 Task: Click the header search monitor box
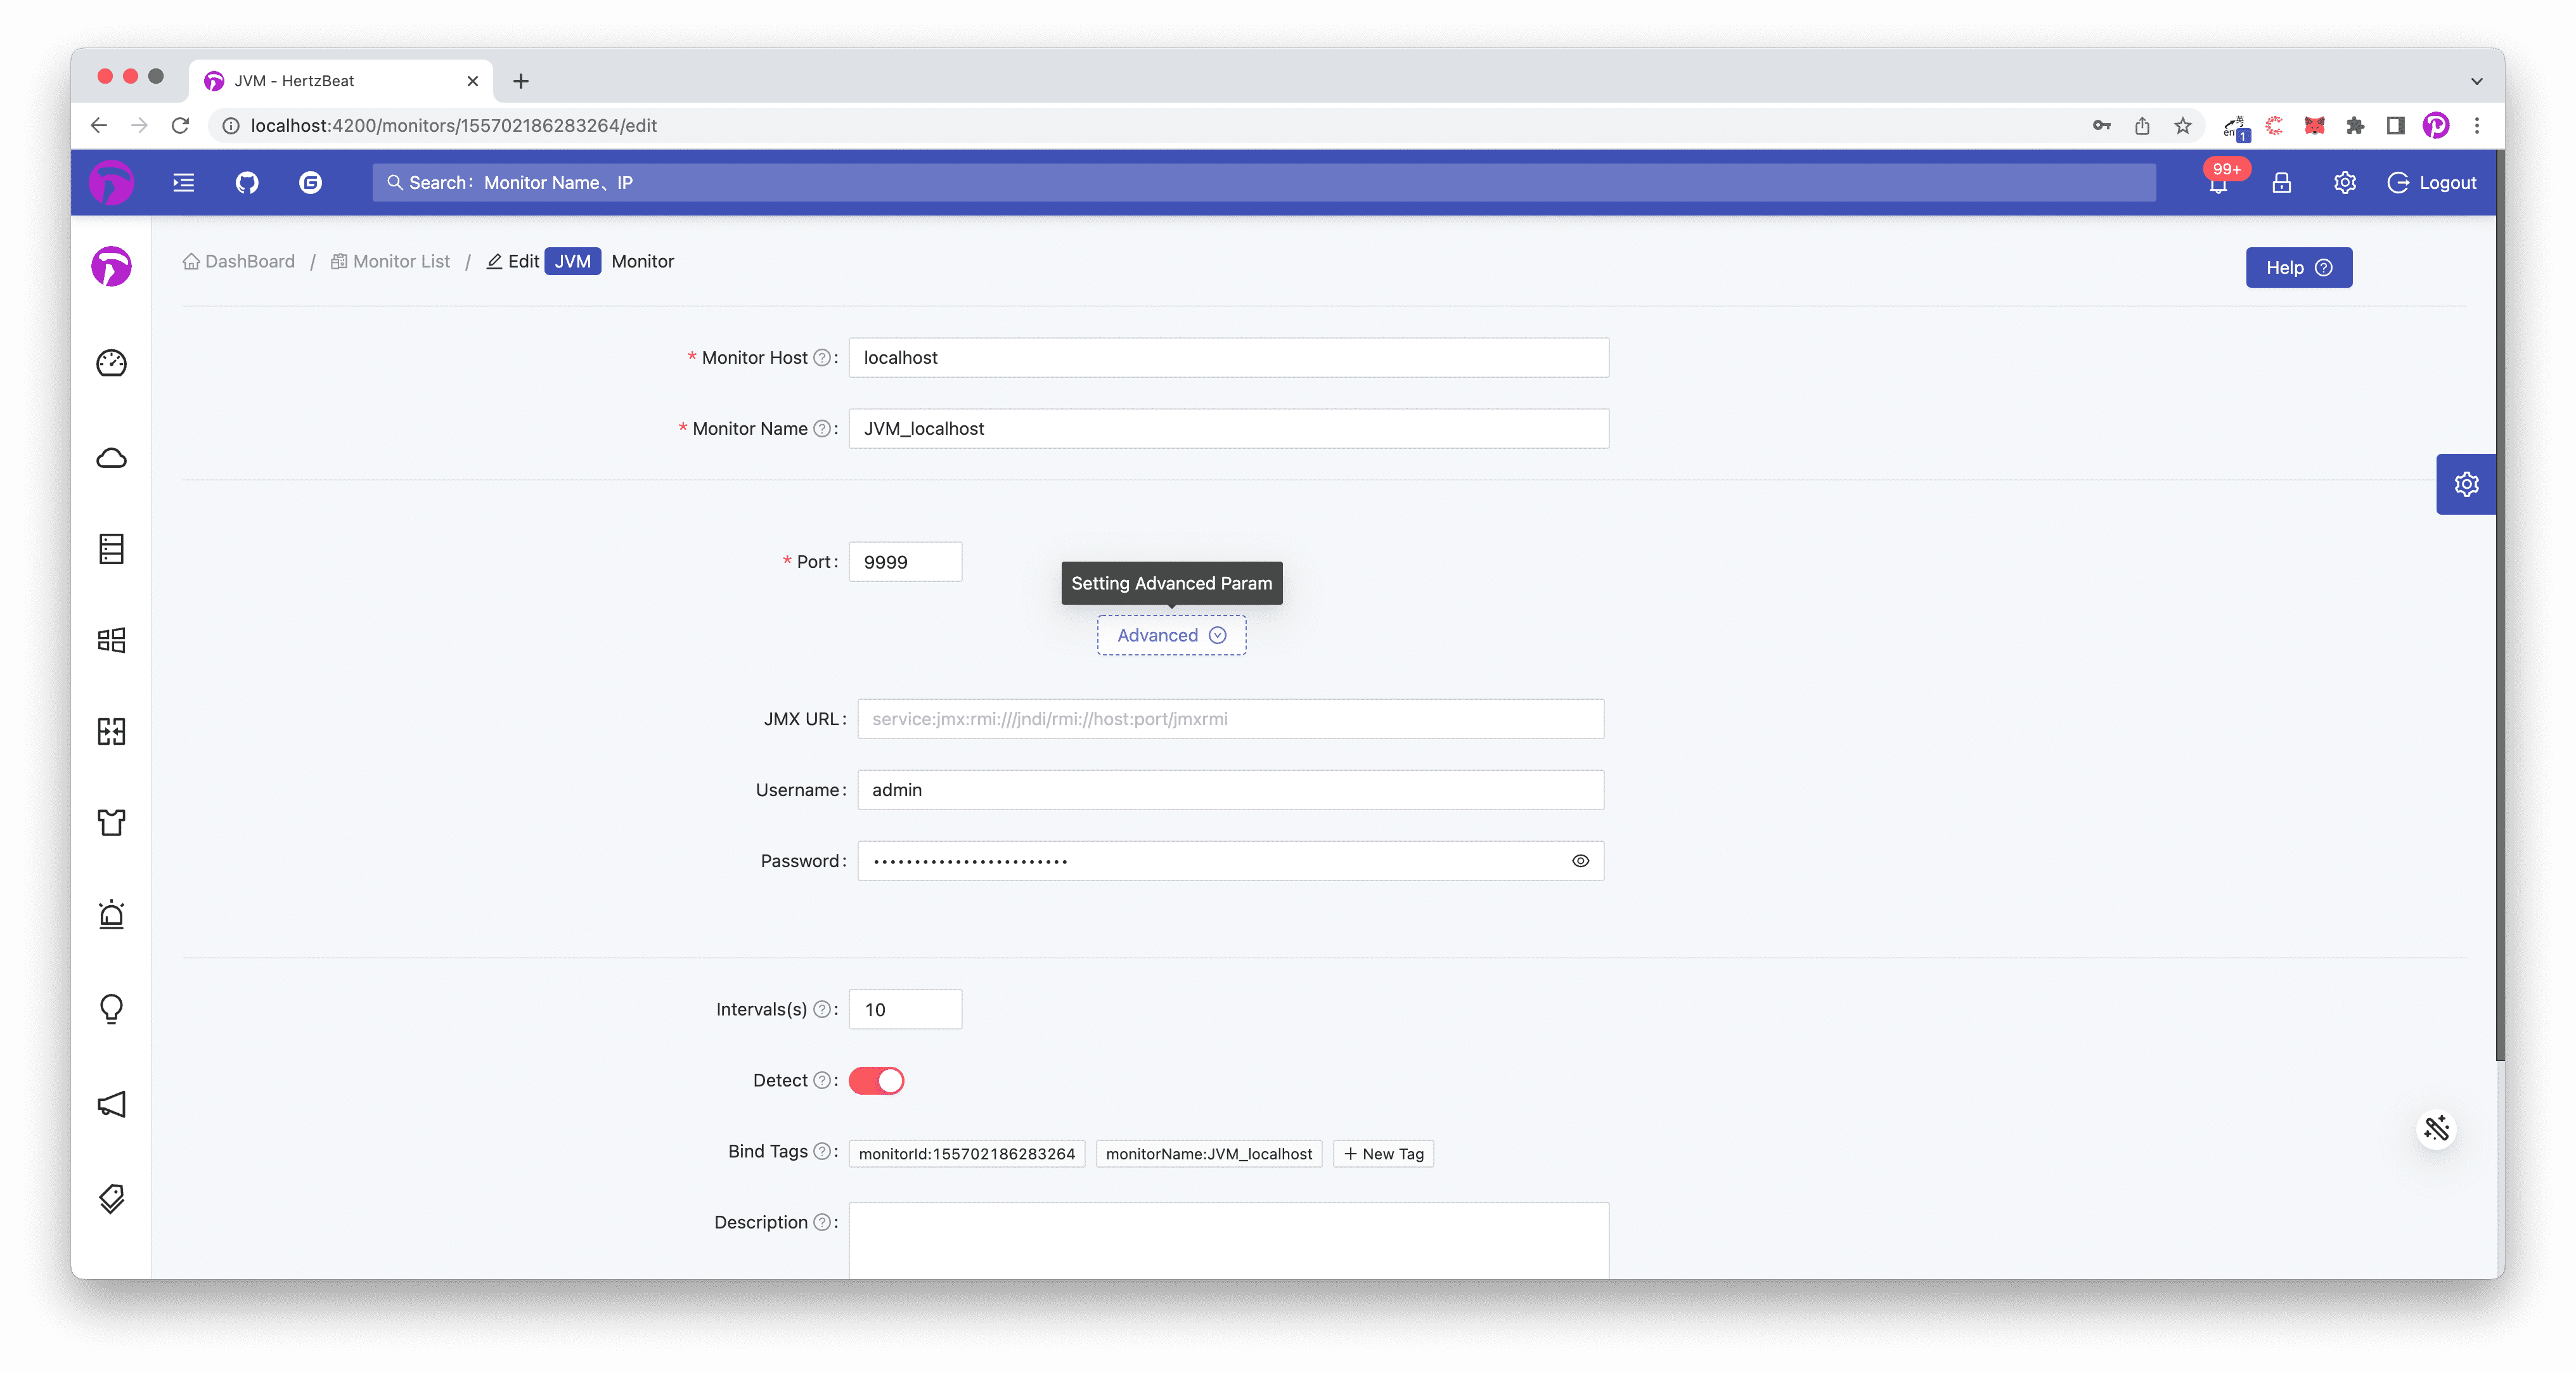[x=1264, y=182]
